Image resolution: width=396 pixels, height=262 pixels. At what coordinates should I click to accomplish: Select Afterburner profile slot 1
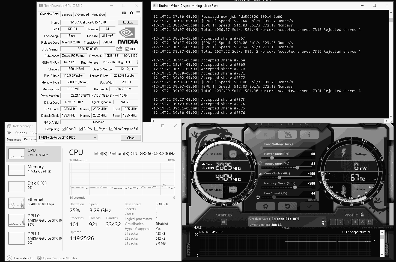click(x=333, y=222)
